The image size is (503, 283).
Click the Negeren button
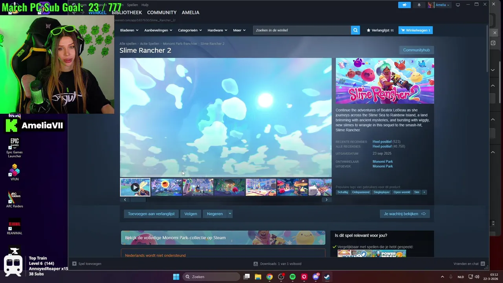[215, 214]
